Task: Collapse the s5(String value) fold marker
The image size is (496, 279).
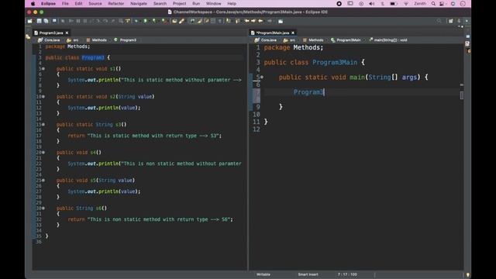Action: tap(43, 180)
